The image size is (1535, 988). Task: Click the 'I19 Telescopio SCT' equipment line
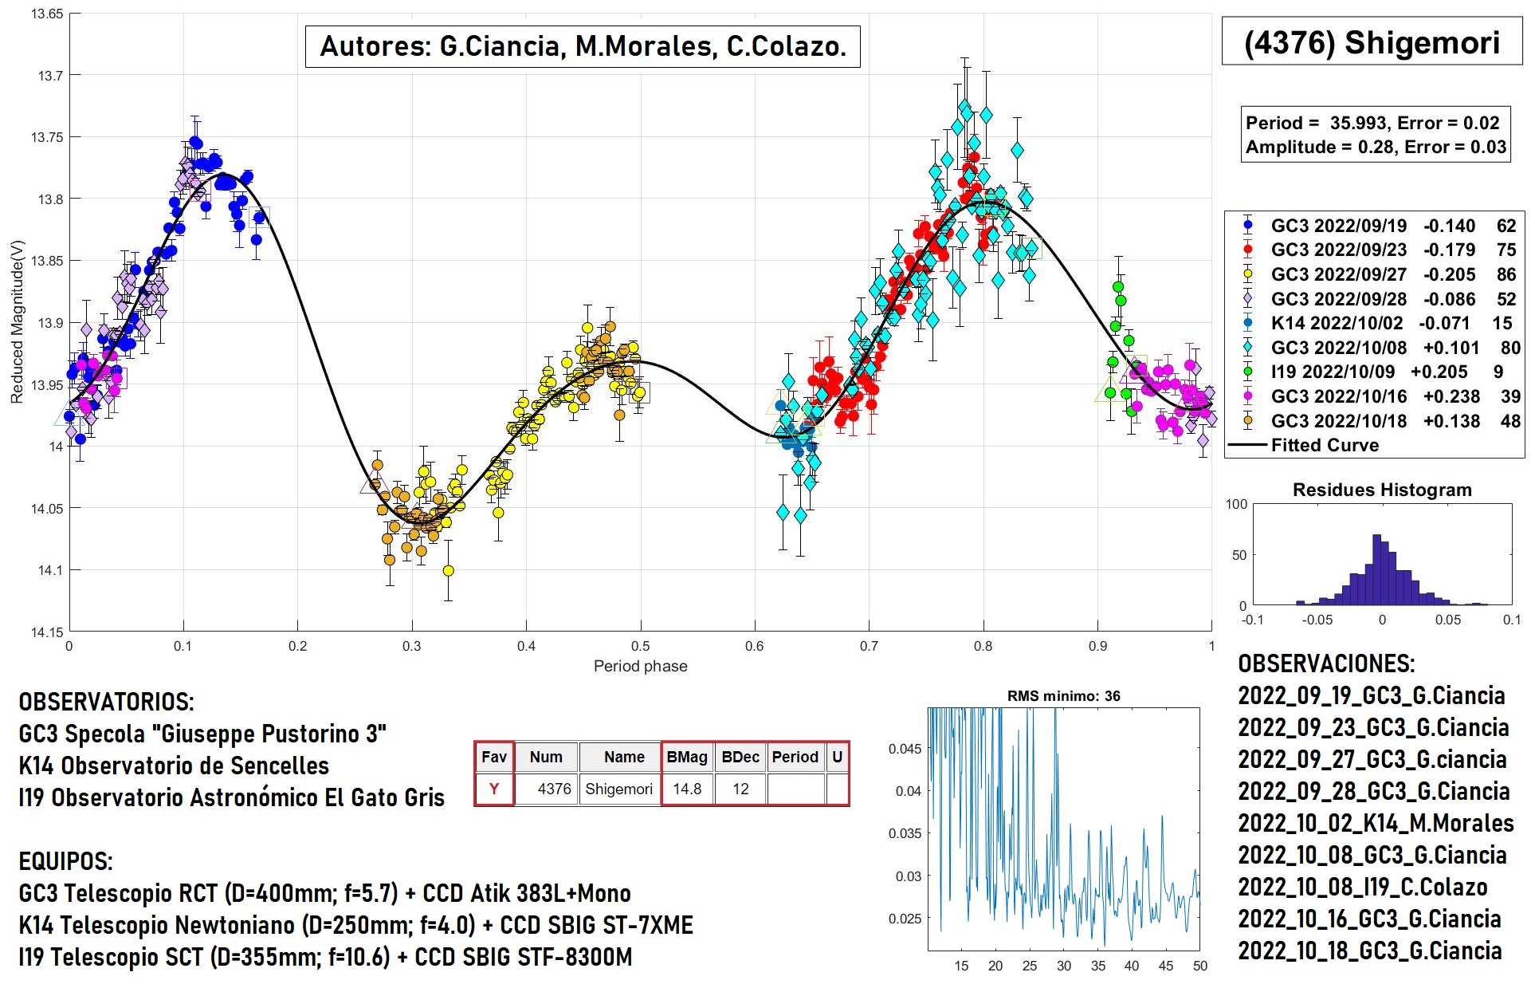pyautogui.click(x=325, y=957)
